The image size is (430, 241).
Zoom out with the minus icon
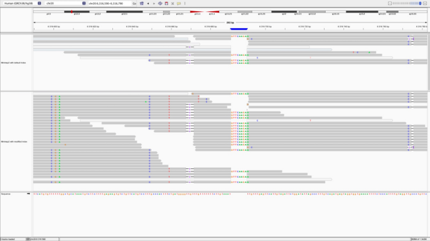pyautogui.click(x=390, y=3)
